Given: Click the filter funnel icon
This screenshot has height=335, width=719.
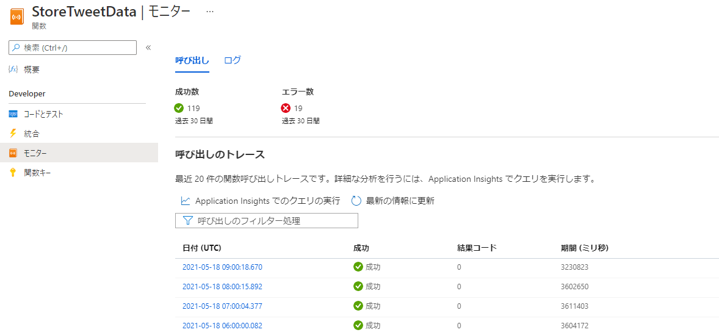Looking at the screenshot, I should click(187, 221).
